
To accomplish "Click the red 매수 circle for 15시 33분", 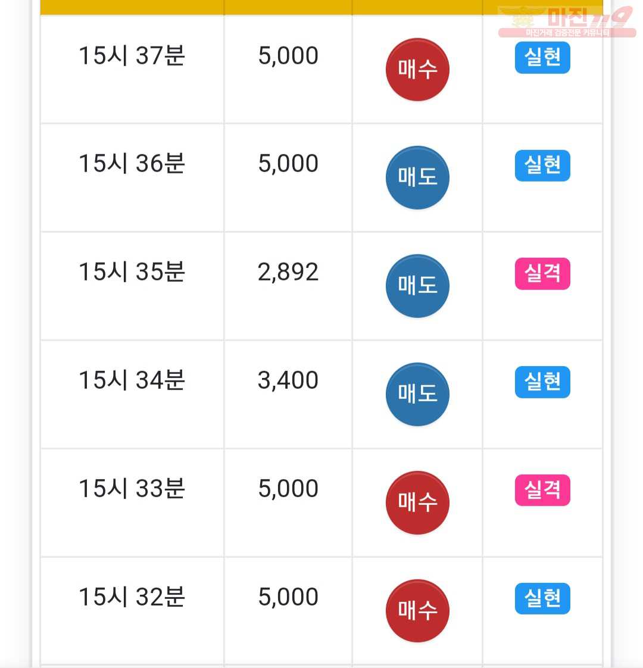I will [417, 502].
